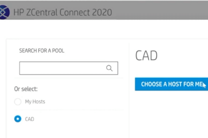Click the Or select: text
The height and width of the screenshot is (138, 208).
pos(26,89)
